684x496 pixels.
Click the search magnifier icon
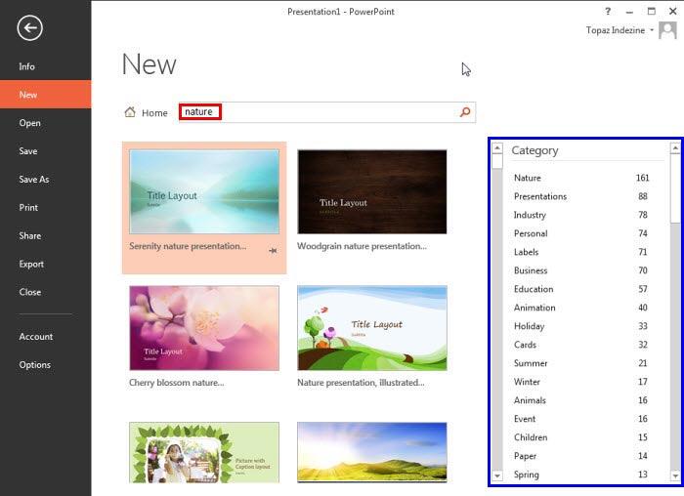(465, 112)
